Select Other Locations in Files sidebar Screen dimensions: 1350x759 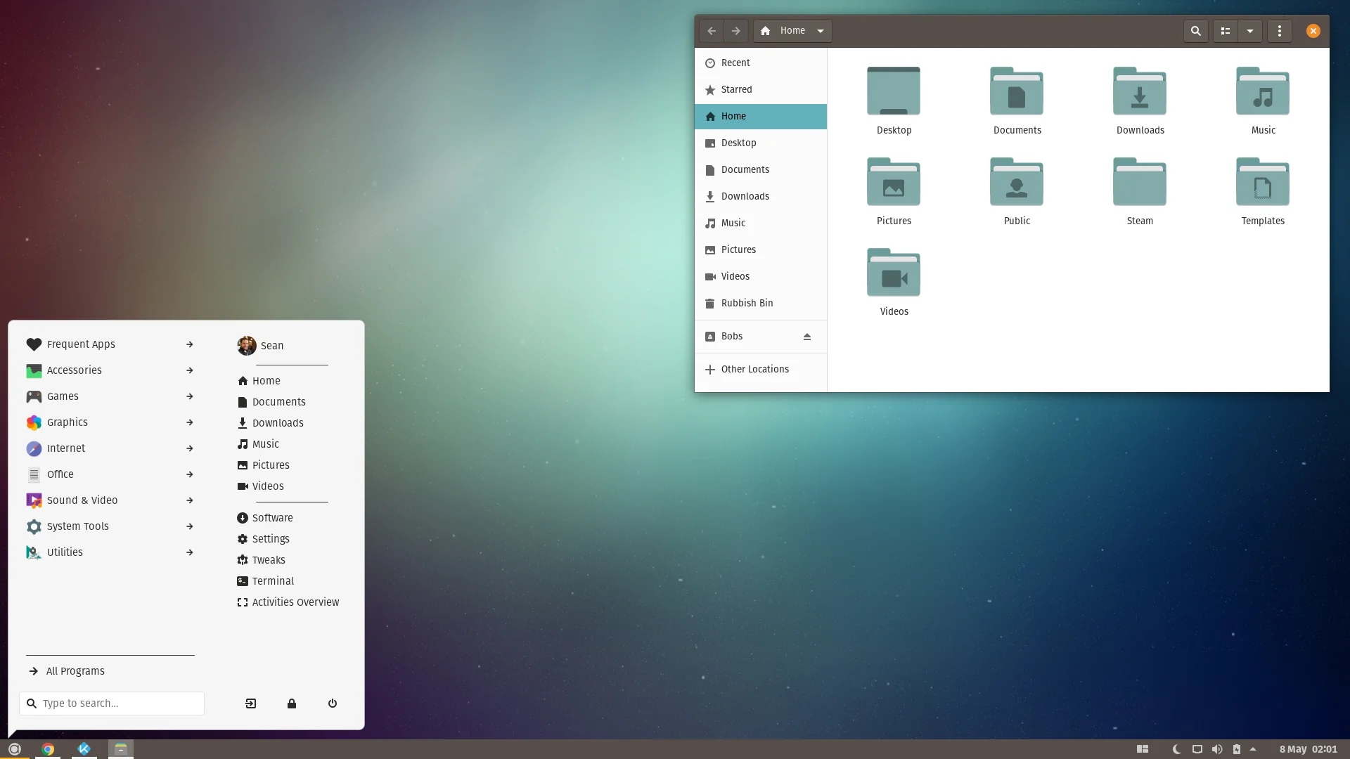pos(761,370)
